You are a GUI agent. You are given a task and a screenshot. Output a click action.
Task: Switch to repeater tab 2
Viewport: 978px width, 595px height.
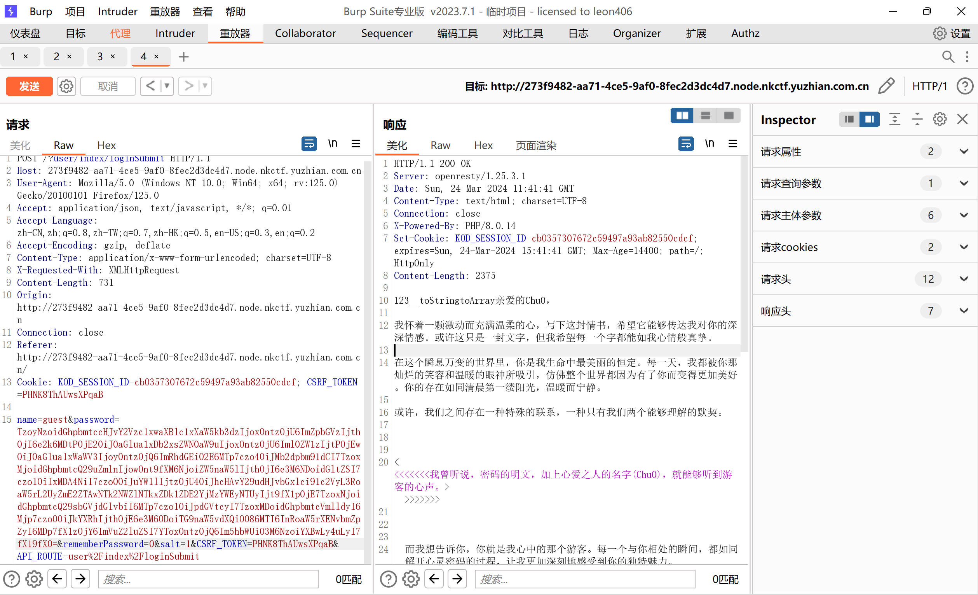[x=56, y=56]
